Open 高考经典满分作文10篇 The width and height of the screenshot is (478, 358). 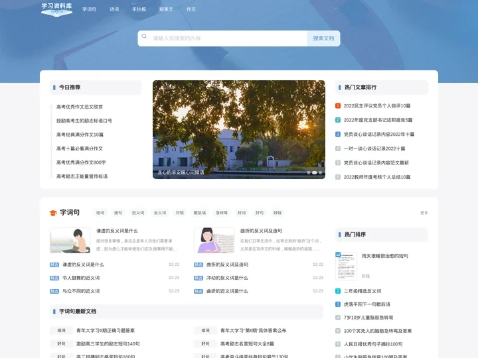point(80,135)
